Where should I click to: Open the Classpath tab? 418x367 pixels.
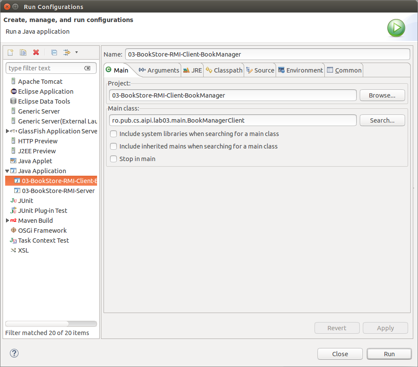point(224,70)
